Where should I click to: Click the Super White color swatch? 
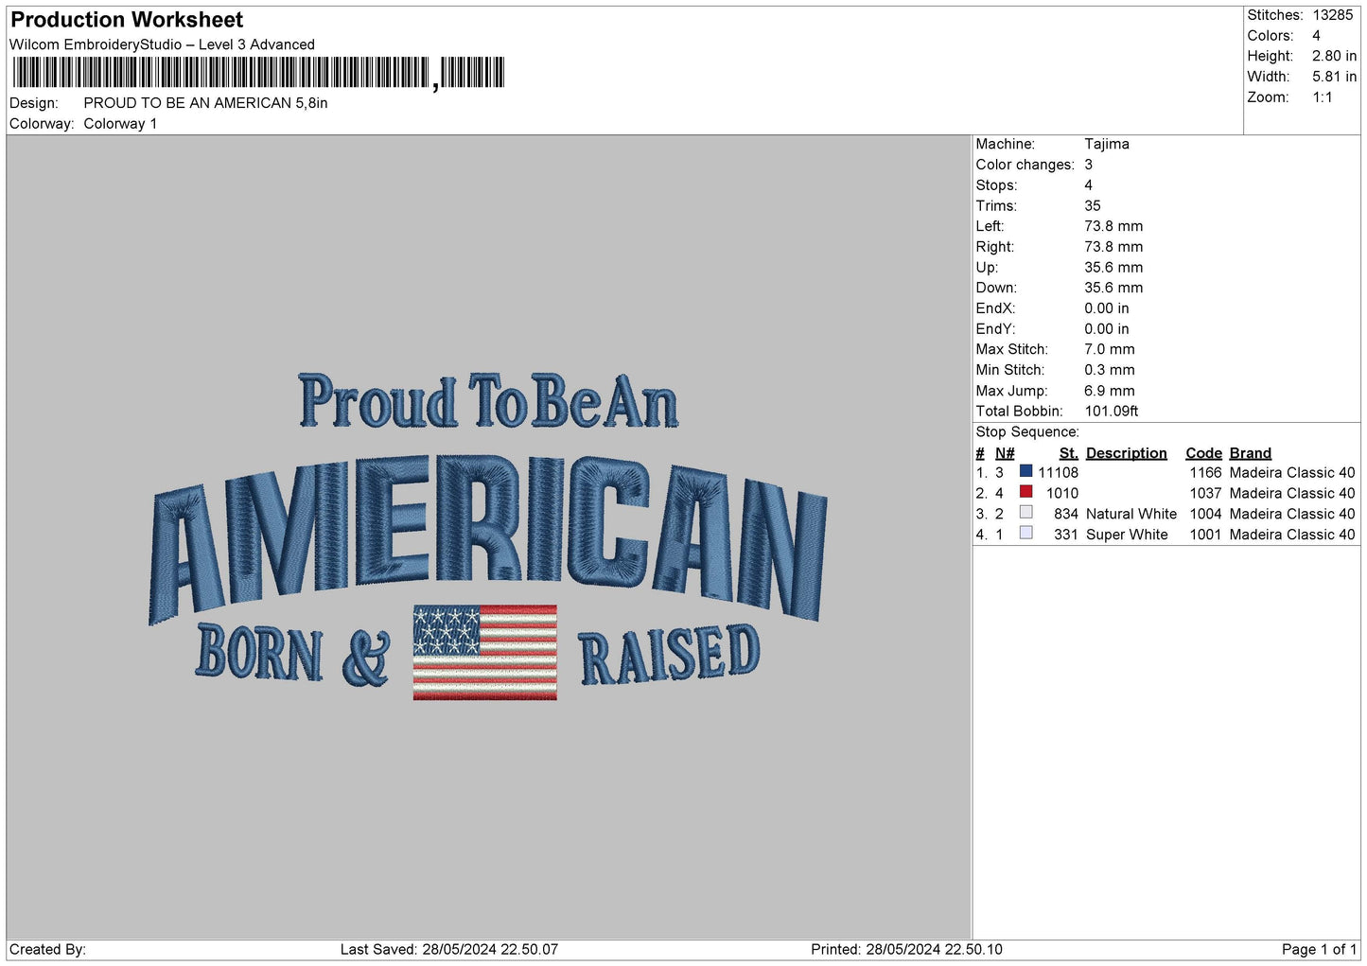tap(1025, 534)
